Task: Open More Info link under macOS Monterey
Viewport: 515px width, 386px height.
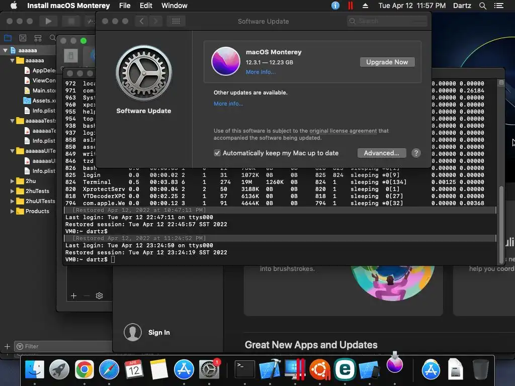Action: click(261, 72)
